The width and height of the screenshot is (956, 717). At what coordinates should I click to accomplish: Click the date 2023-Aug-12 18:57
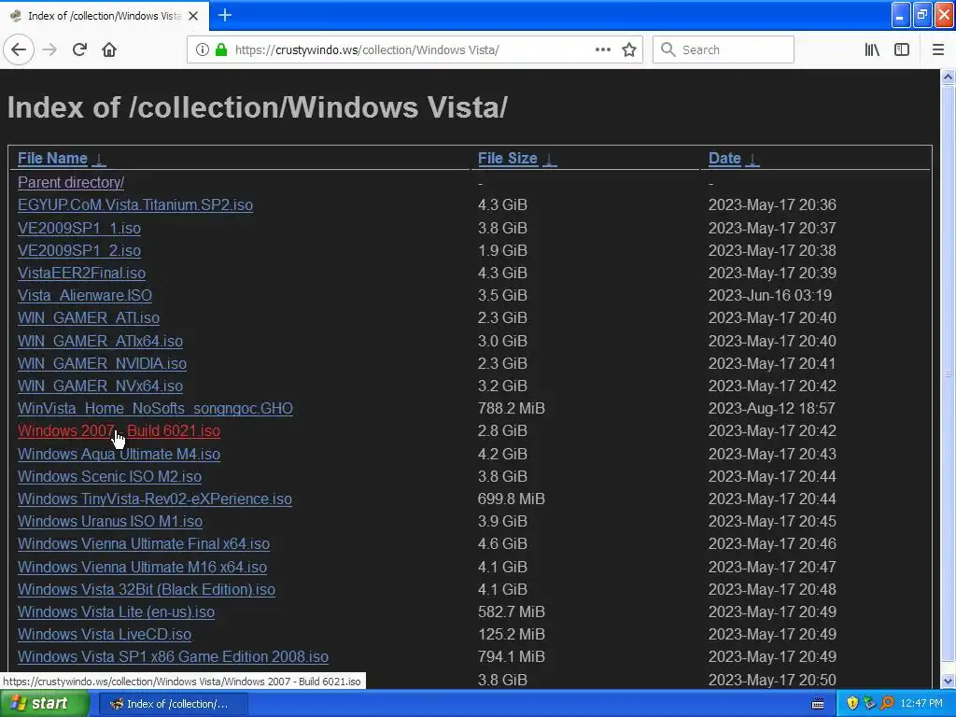coord(772,409)
